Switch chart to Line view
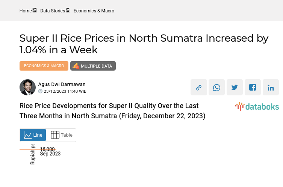Image resolution: width=283 pixels, height=187 pixels. 33,135
